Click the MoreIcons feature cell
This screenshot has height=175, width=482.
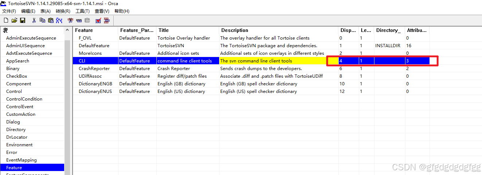[96, 53]
